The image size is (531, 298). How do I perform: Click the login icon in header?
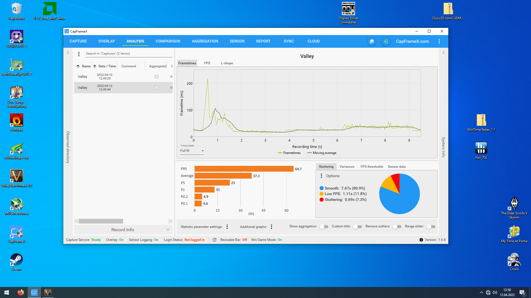click(x=386, y=41)
